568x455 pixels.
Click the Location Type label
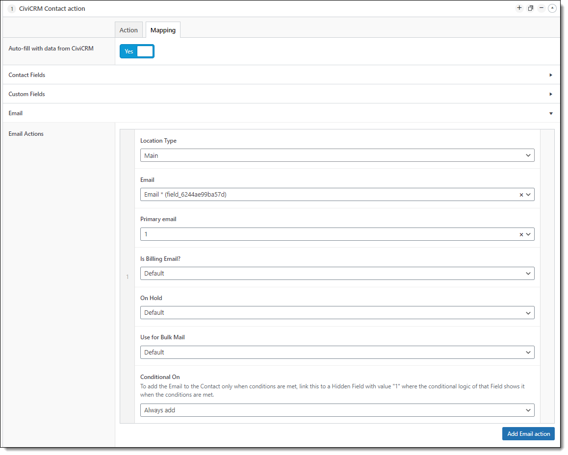pos(158,141)
